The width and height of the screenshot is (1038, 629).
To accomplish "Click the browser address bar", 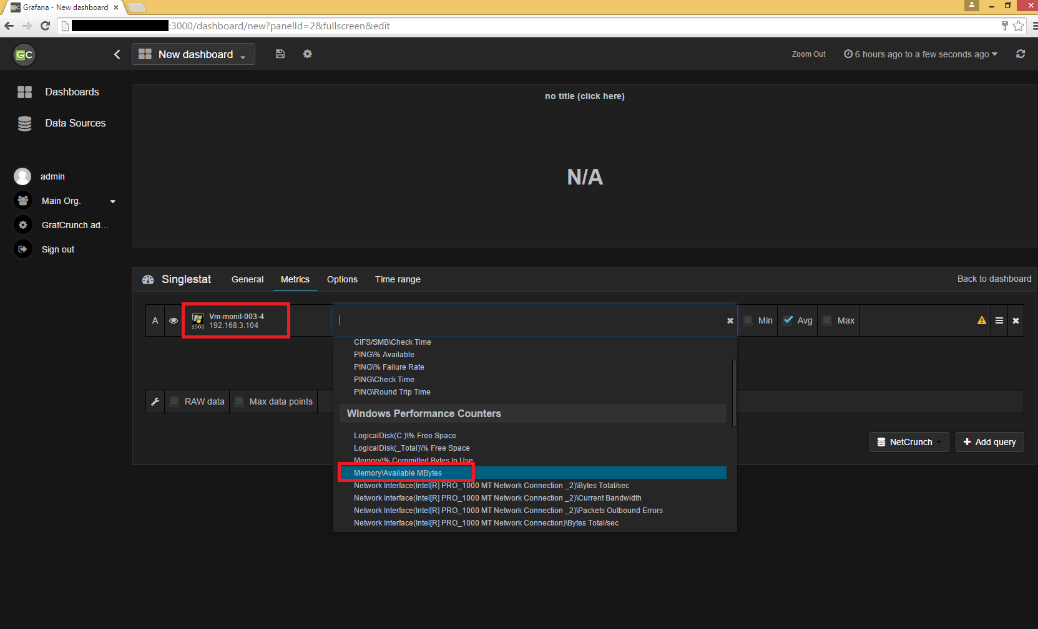I will click(x=531, y=26).
